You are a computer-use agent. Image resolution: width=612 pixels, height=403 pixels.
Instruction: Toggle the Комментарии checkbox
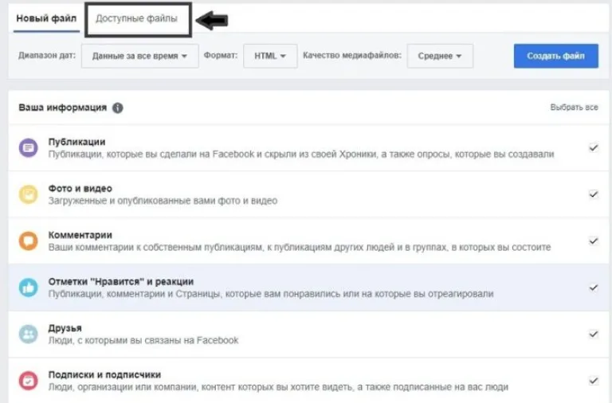(593, 241)
